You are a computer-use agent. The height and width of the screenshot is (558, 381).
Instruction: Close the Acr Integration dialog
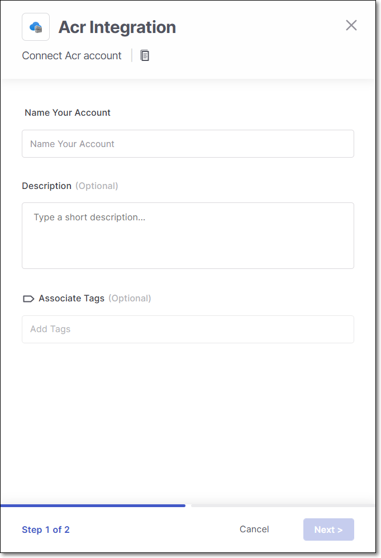pos(351,25)
